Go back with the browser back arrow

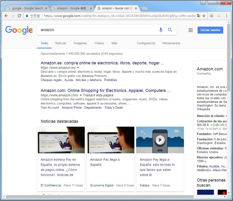coord(6,16)
